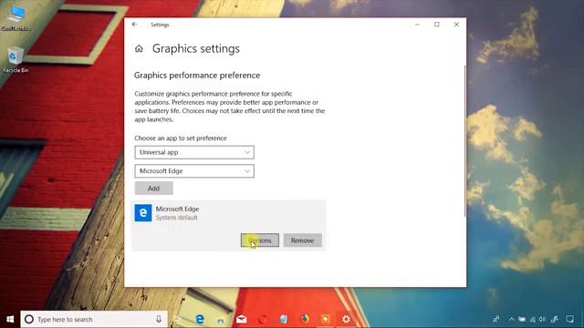The height and width of the screenshot is (328, 584).
Task: Click the System default text
Action: (176, 218)
